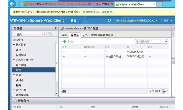Select the VIEWVC 本地操作系统 identity source row
Screen dimensions: 183x110
[115, 57]
